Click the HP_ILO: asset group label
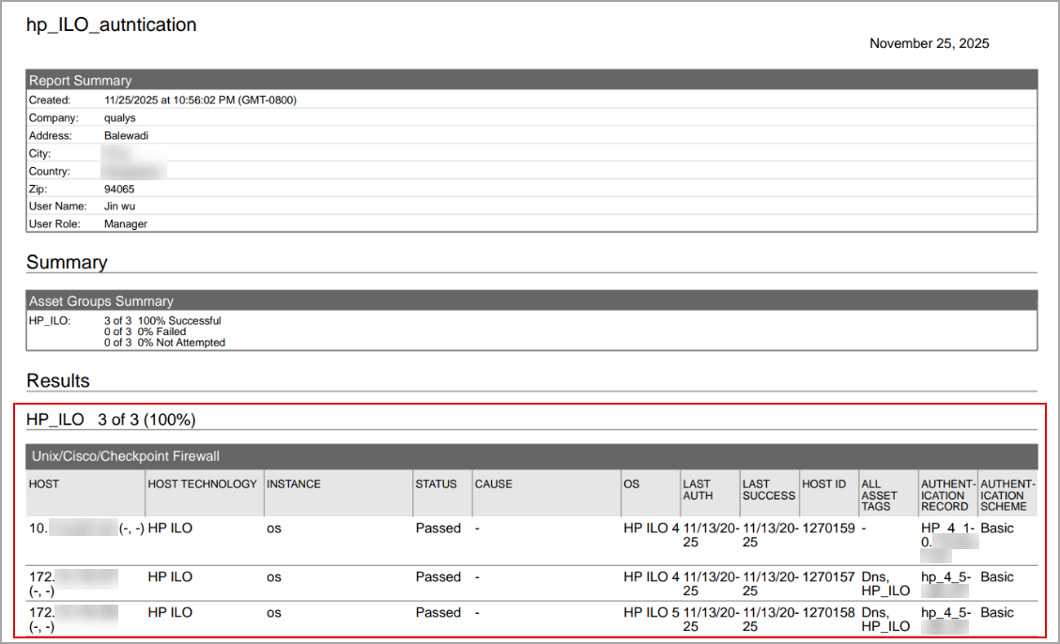1060x644 pixels. click(x=50, y=320)
